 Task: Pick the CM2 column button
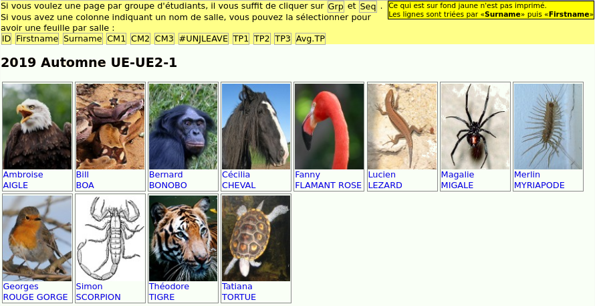pyautogui.click(x=140, y=39)
